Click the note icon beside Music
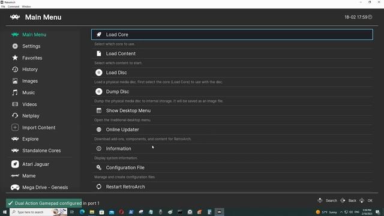 click(15, 92)
